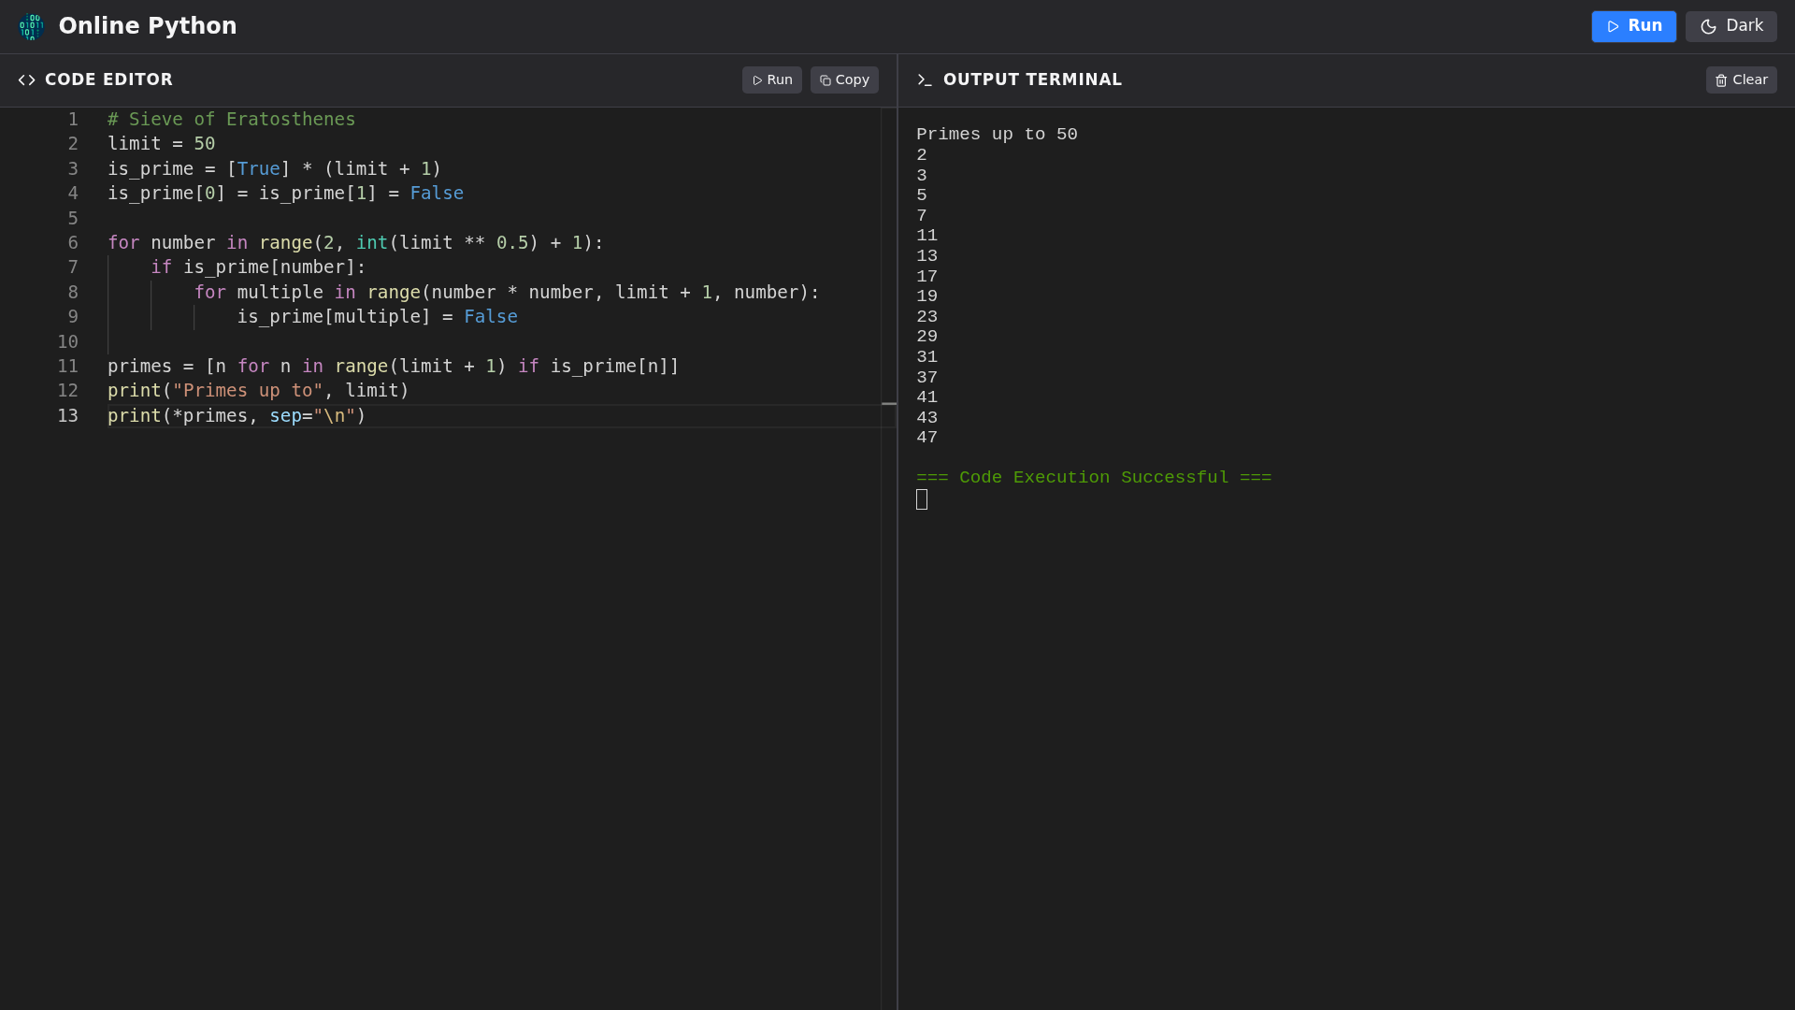
Task: Click 'Primes up to 50' output line
Action: (x=997, y=135)
